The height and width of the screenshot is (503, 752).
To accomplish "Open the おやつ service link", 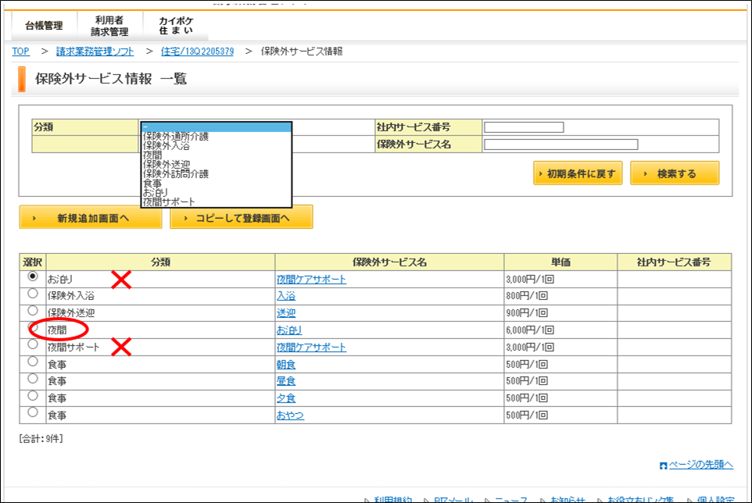I will [x=290, y=416].
